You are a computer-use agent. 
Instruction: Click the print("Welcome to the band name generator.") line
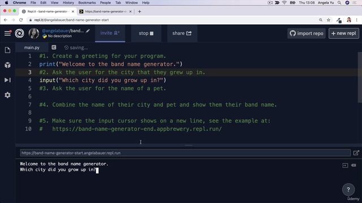(x=111, y=64)
